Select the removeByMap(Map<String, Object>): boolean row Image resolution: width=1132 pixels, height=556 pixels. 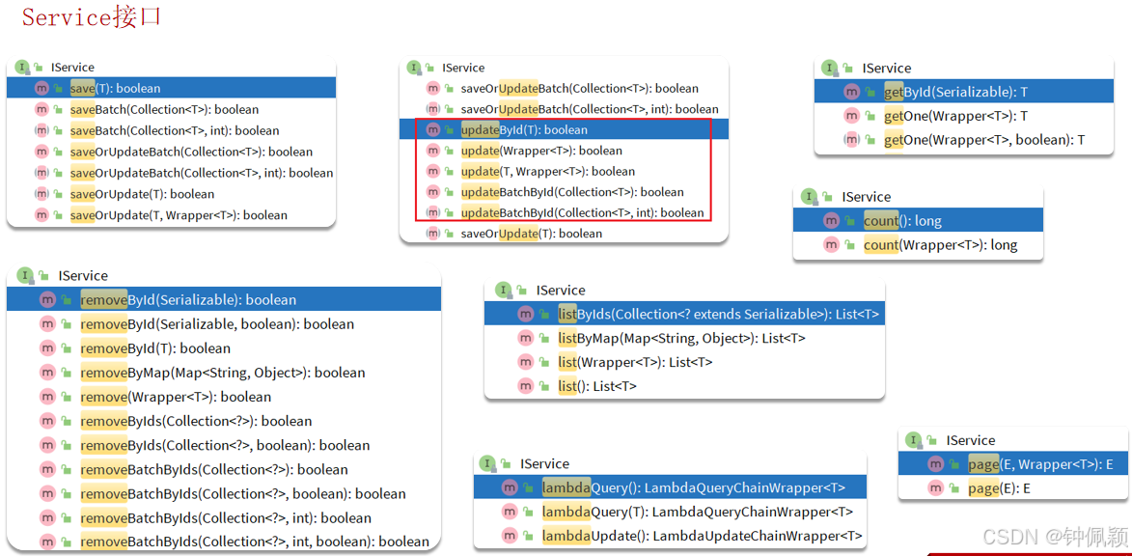click(224, 373)
